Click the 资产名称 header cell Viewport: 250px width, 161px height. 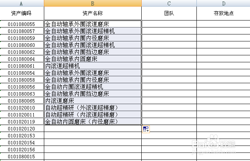click(93, 13)
